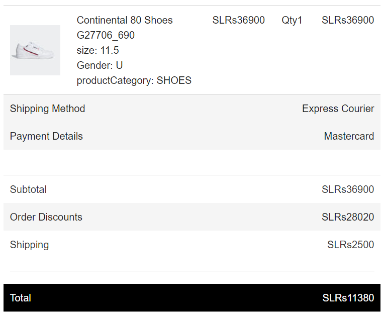The width and height of the screenshot is (383, 316).
Task: Click the Total label in black bar
Action: point(21,298)
